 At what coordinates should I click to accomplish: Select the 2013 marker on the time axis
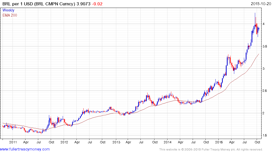pos(116,142)
